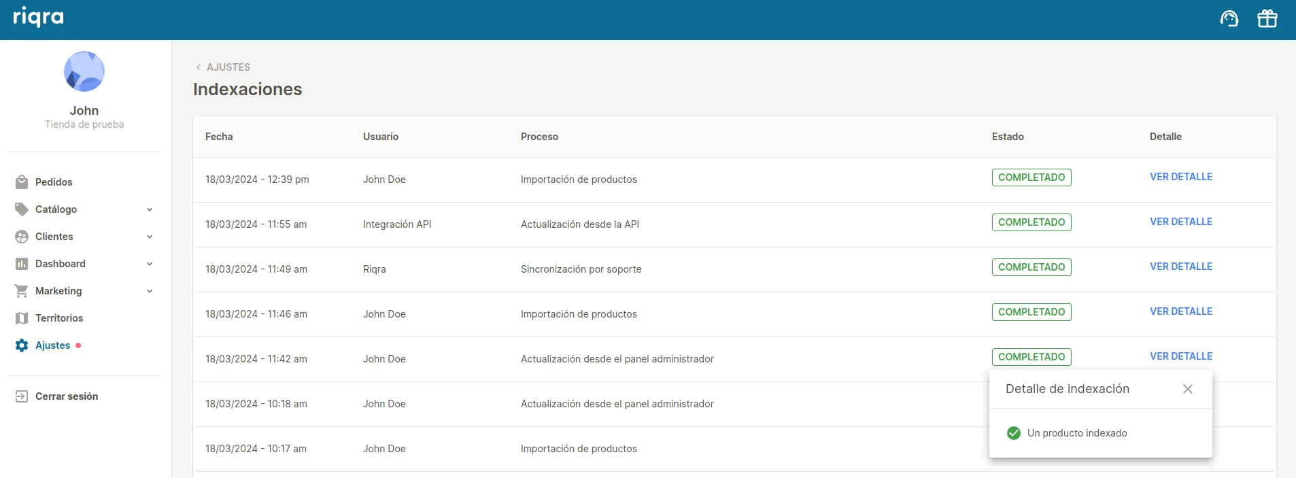
Task: Open the support headset icon
Action: click(x=1229, y=19)
